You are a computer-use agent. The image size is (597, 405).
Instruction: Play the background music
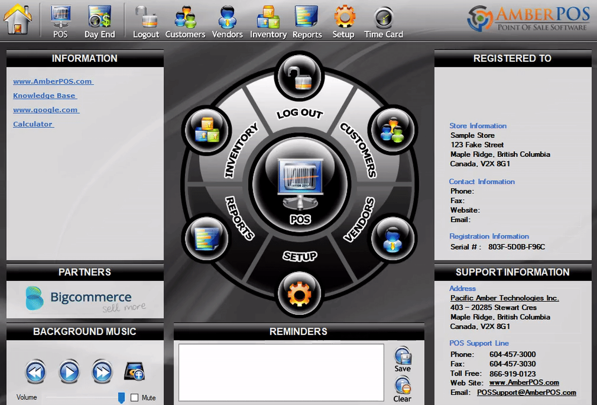tap(69, 372)
